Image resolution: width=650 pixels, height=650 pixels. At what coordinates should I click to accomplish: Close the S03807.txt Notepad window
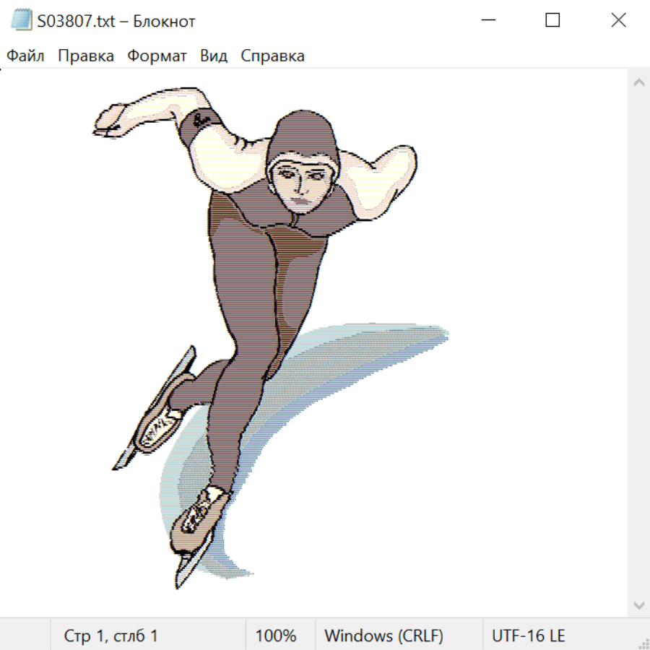pos(618,21)
